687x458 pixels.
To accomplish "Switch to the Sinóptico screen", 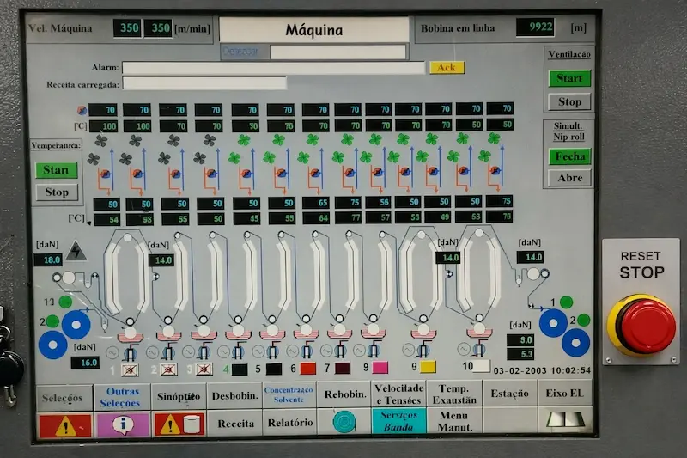I will tap(179, 397).
